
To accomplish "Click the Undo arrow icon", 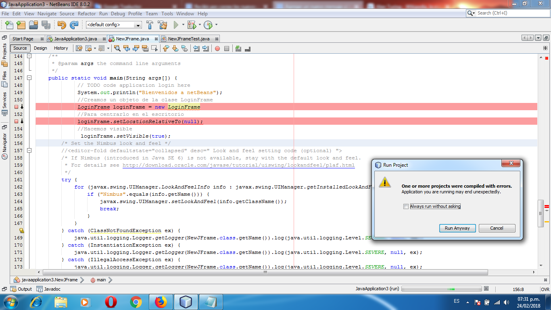I will [x=62, y=25].
